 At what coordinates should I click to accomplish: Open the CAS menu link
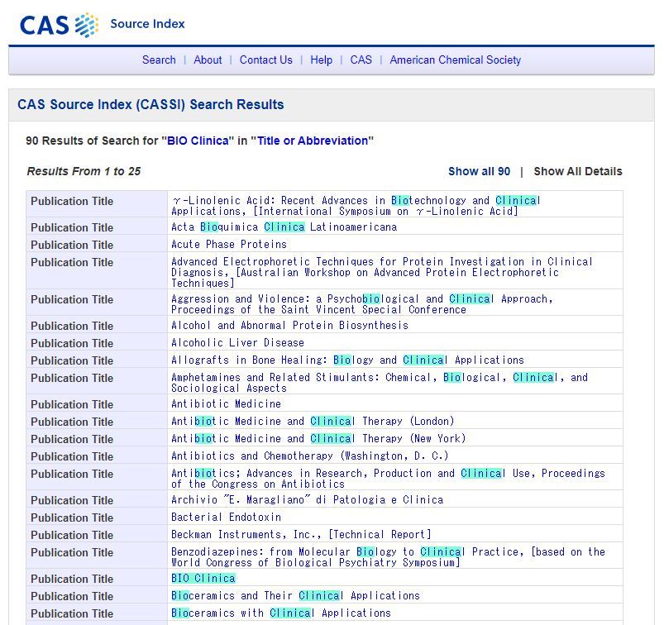[x=361, y=60]
